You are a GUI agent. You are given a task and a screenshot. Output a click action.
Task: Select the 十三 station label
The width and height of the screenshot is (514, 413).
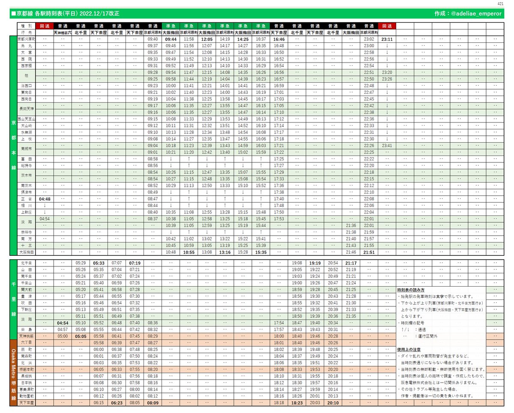[26, 245]
